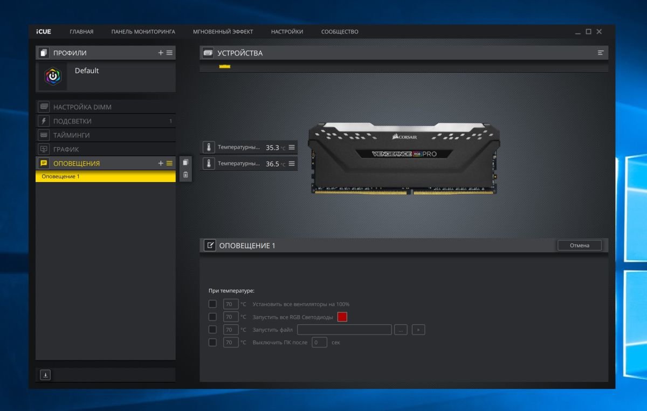Open the ПРОФИЛИ hamburger menu

pos(169,53)
